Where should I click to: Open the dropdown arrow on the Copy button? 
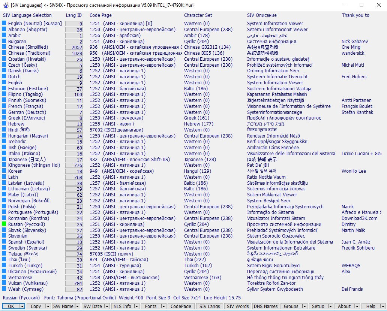(x=47, y=307)
